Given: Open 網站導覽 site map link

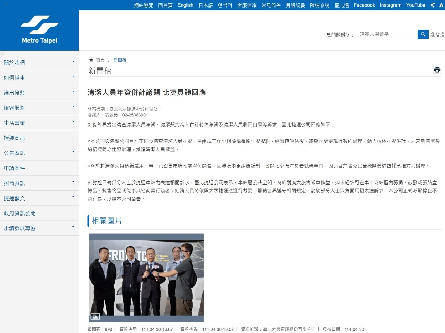Looking at the screenshot, I should [144, 5].
